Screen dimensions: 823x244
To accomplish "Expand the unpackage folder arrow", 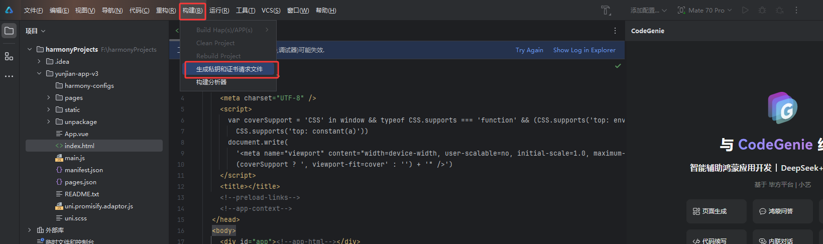I will coord(49,121).
